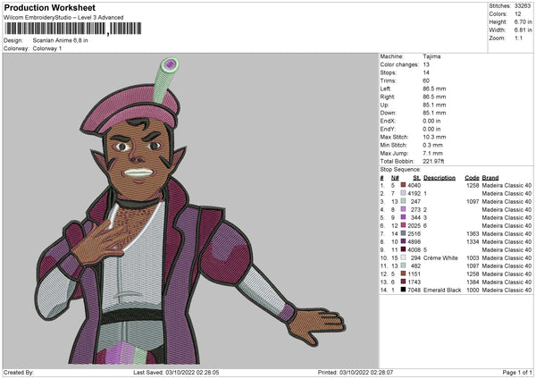This screenshot has width=536, height=379.
Task: Click the 'Code' column header
Action: 472,178
